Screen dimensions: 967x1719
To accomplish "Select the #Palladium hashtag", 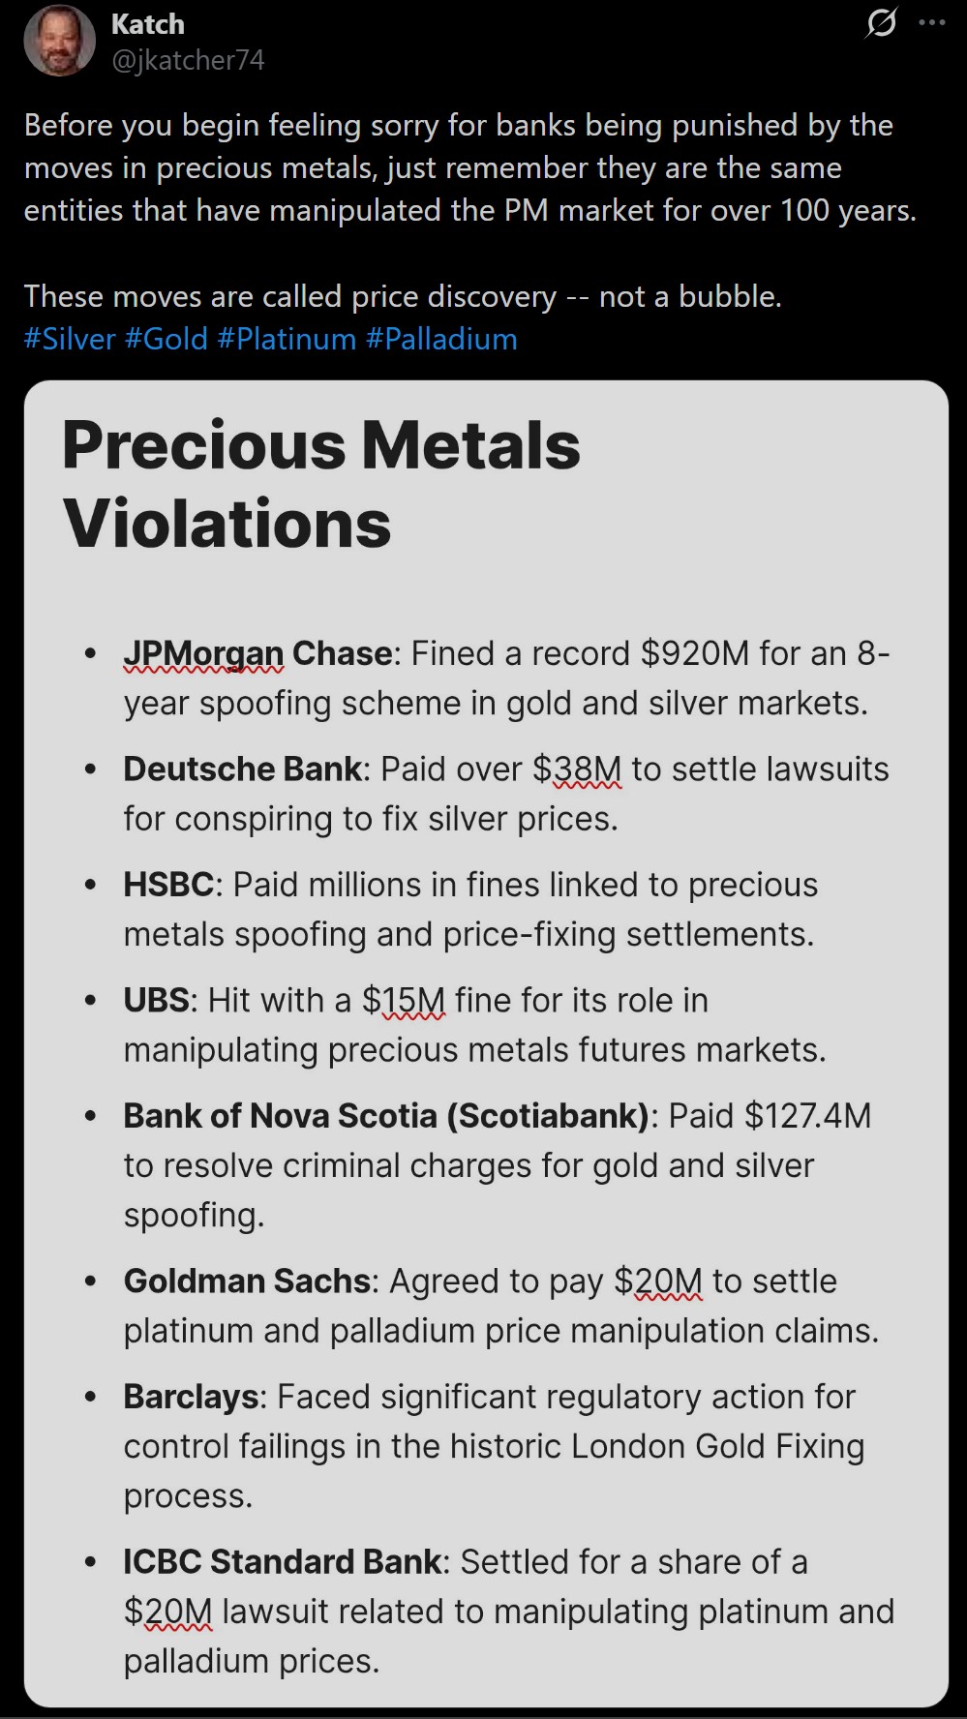I will click(x=441, y=339).
